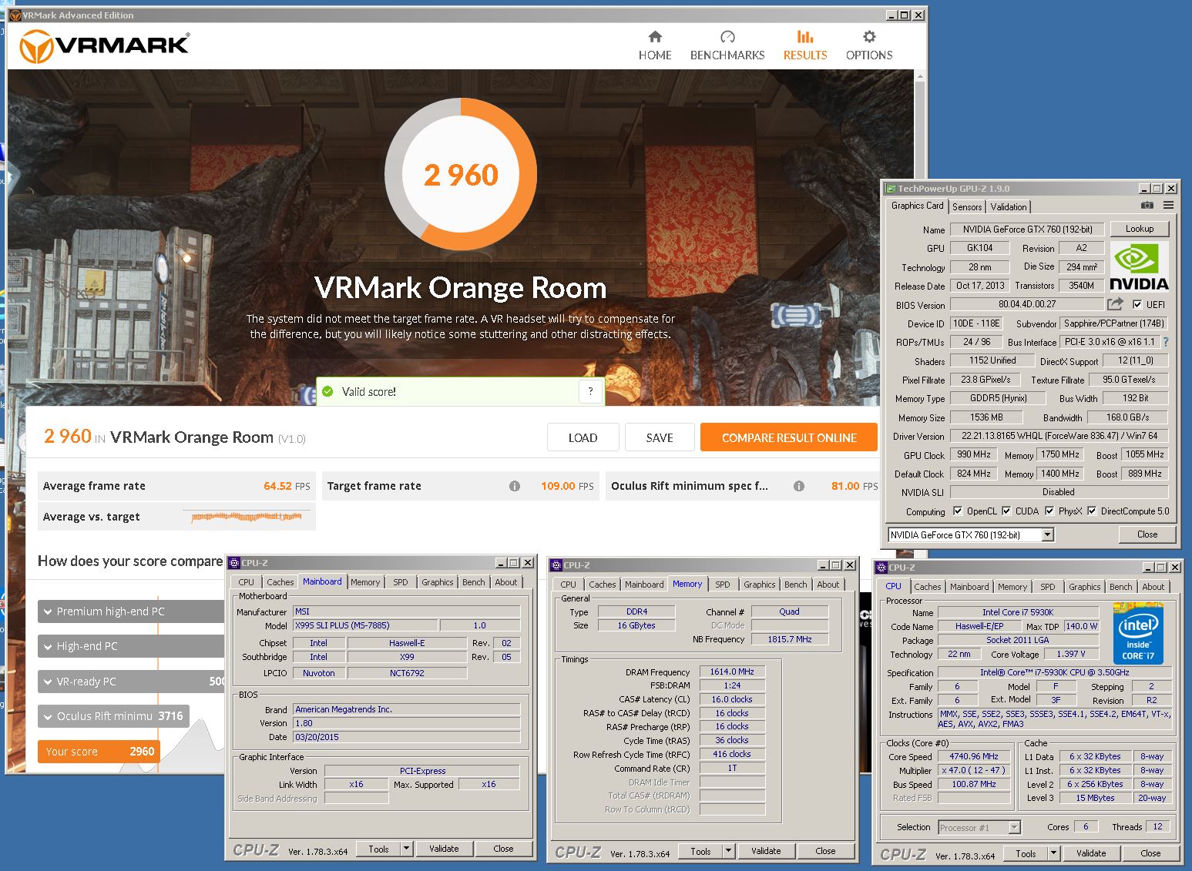
Task: Toggle the DirectCompute 5.0 checkbox in GPU-Z
Action: 1092,511
